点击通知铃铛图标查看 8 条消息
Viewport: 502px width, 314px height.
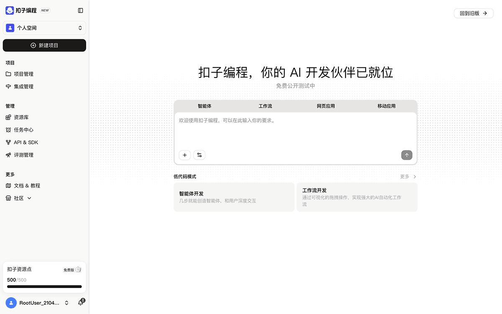coord(80,302)
